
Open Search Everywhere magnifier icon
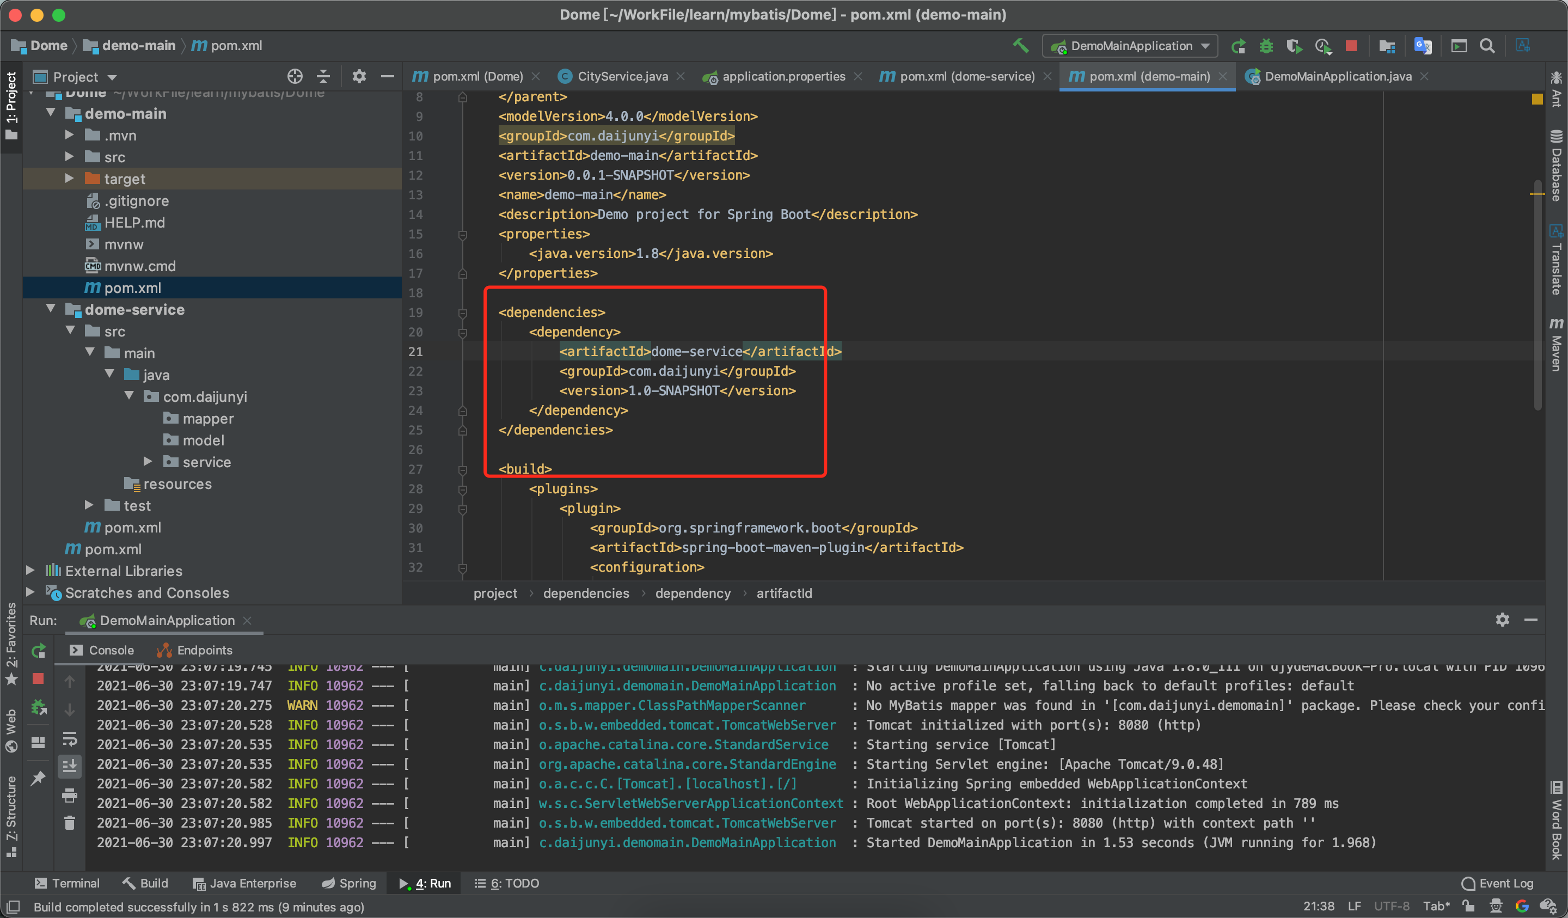(1487, 46)
